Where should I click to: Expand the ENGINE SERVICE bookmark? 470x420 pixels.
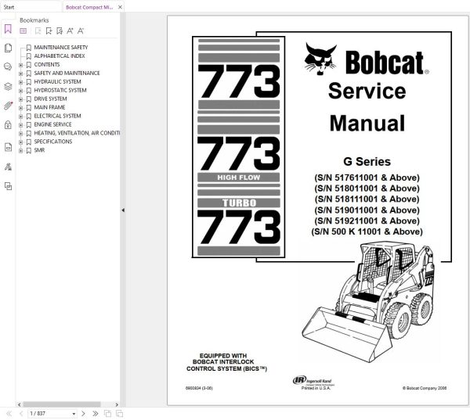[x=20, y=125]
